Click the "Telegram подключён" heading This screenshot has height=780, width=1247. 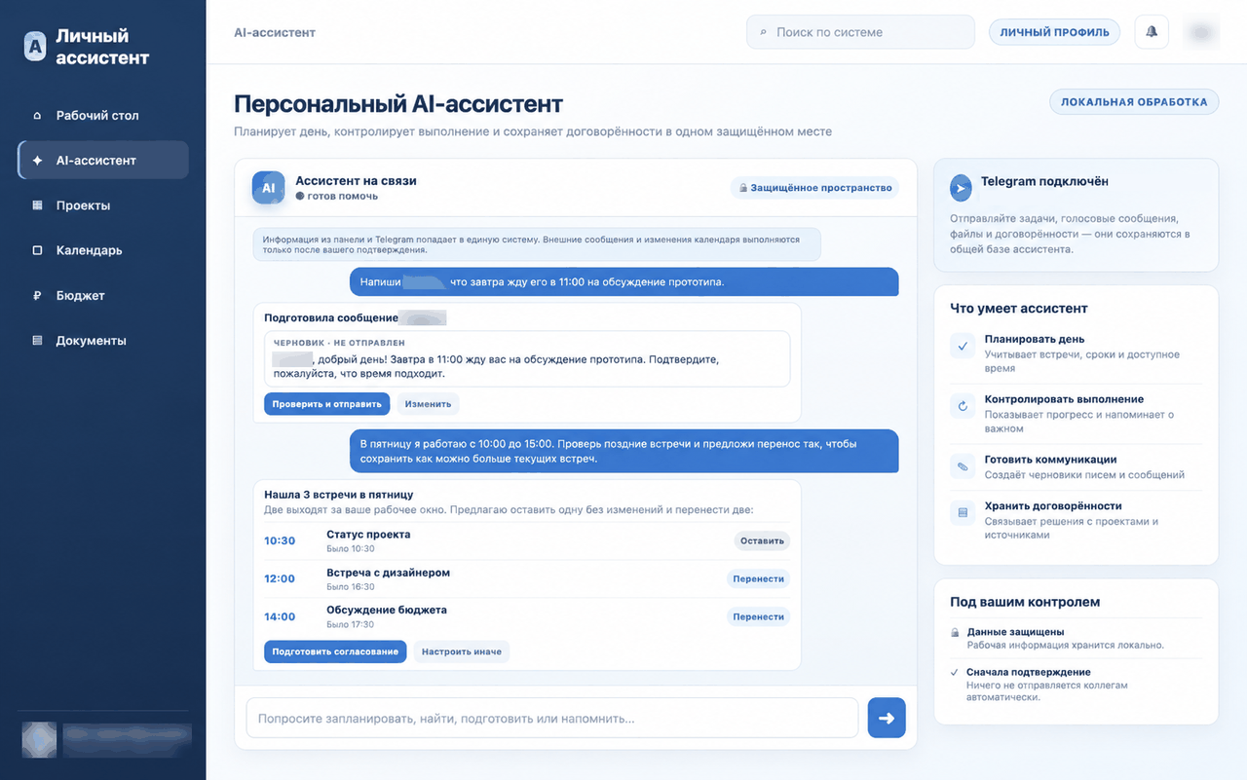[x=1044, y=181]
